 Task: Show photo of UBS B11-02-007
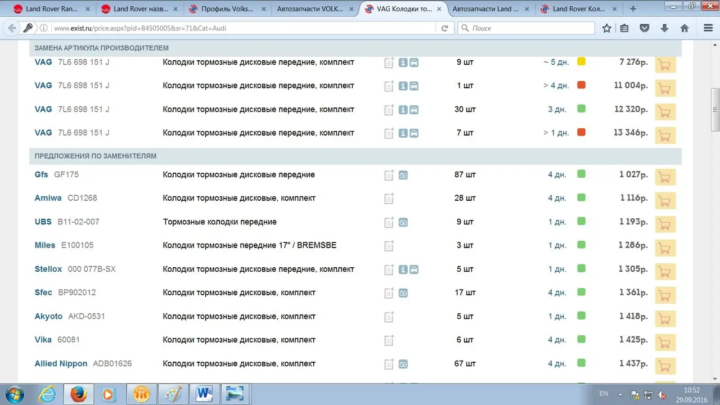(x=403, y=222)
